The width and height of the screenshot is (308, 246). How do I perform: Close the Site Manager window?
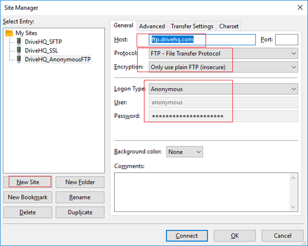coord(298,7)
